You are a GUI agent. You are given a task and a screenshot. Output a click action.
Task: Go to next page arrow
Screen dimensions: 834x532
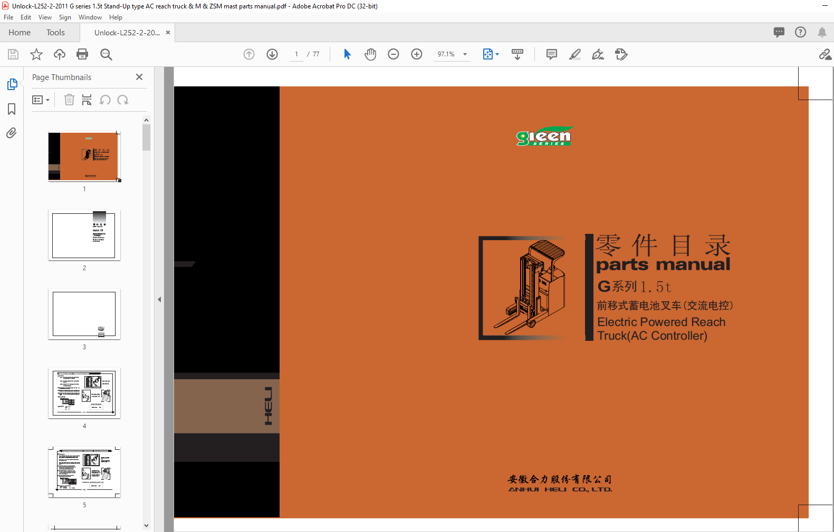click(272, 54)
